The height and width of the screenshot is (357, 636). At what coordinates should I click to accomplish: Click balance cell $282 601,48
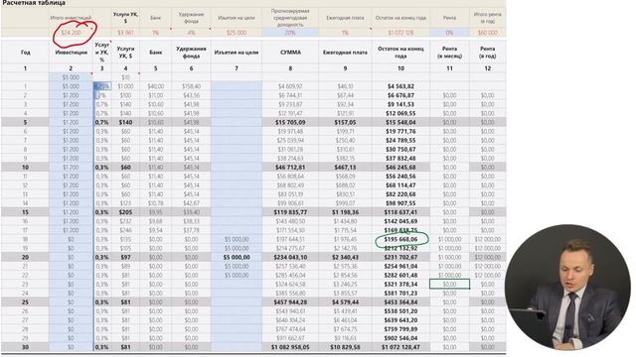click(x=400, y=276)
